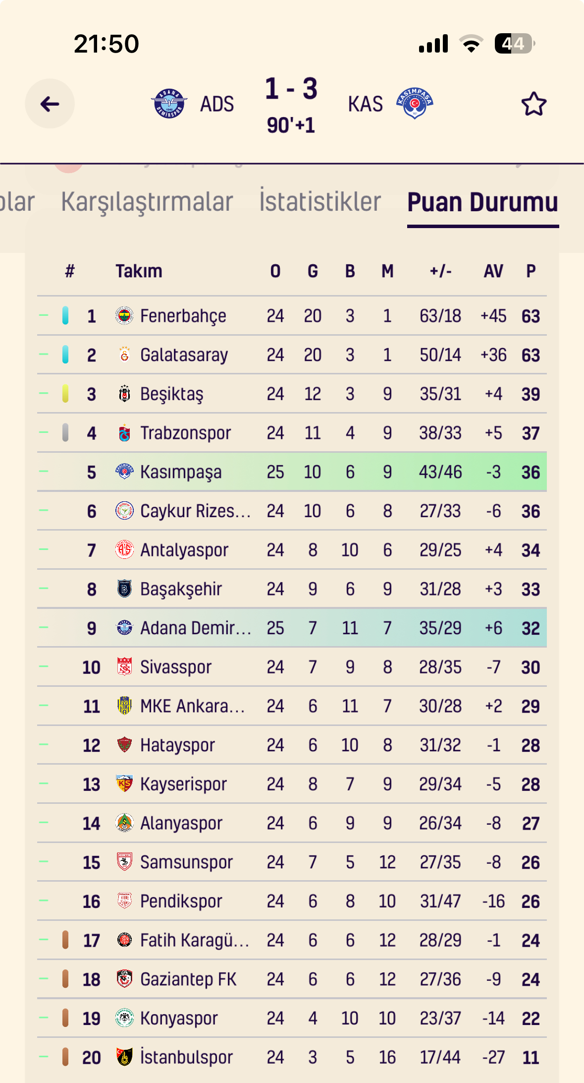Favorite this match with the star icon
Image resolution: width=584 pixels, height=1083 pixels.
(x=533, y=104)
